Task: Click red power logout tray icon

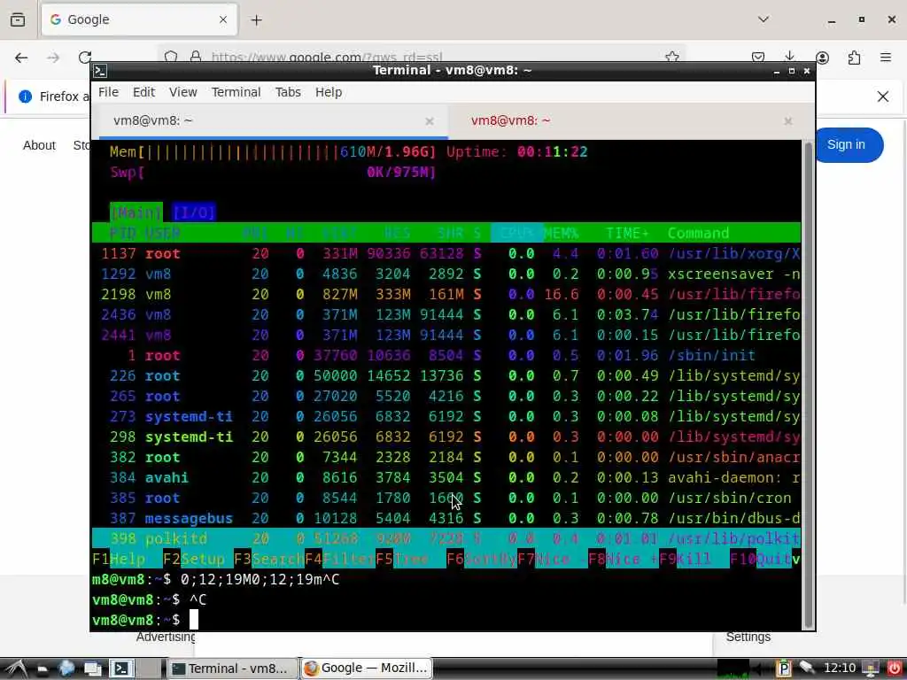Action: (x=894, y=668)
